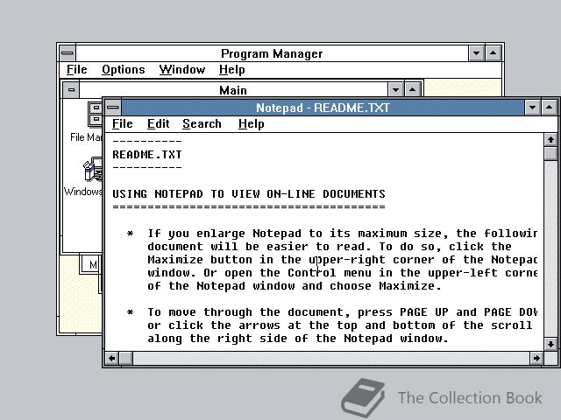Viewport: 561px width, 420px height.
Task: Open the Edit menu in Notepad
Action: (x=158, y=124)
